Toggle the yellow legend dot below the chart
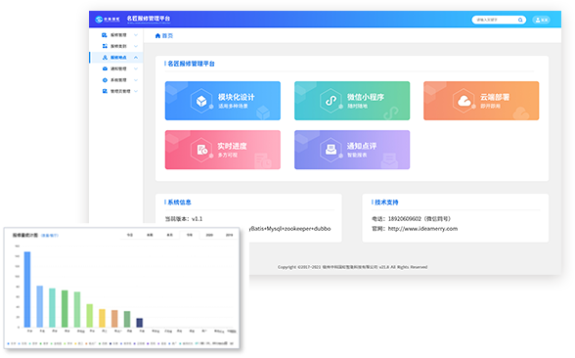Viewport: 575px width, 358px height. [75, 343]
